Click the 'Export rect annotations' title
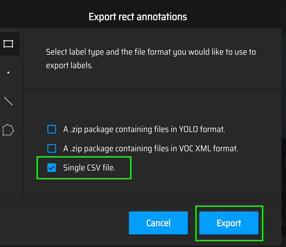The height and width of the screenshot is (247, 286). pos(138,17)
